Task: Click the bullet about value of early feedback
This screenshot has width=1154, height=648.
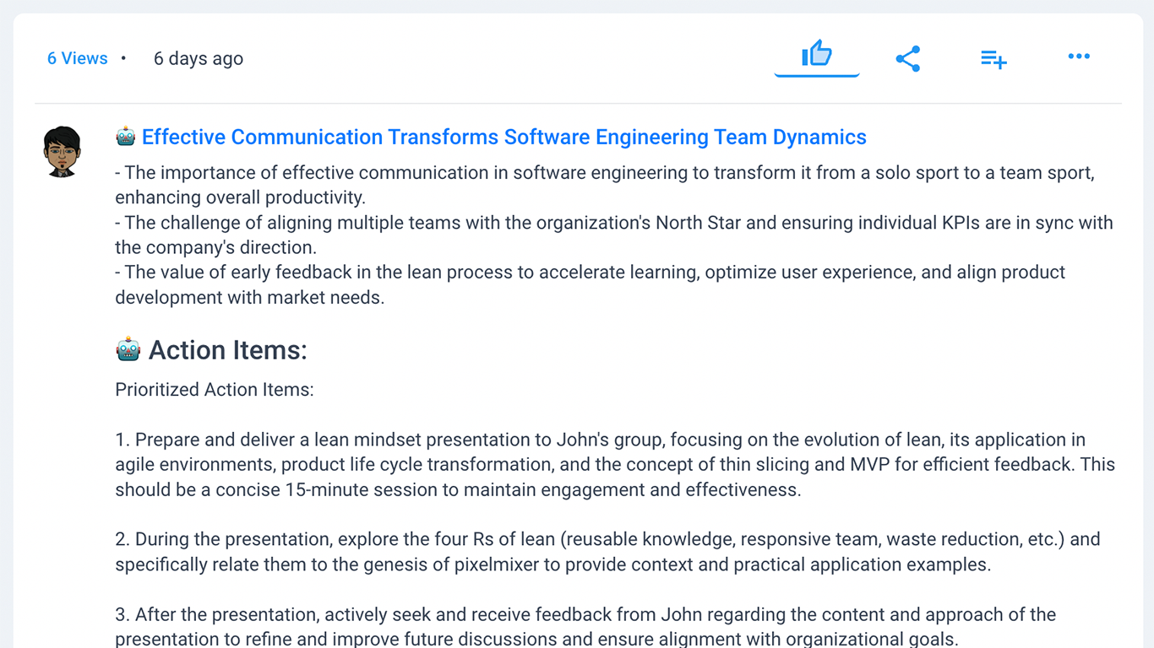Action: click(590, 285)
